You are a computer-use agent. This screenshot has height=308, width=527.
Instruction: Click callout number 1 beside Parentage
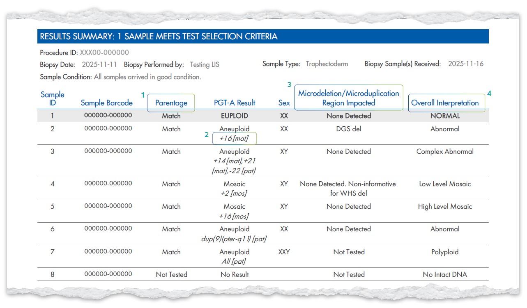click(x=143, y=95)
